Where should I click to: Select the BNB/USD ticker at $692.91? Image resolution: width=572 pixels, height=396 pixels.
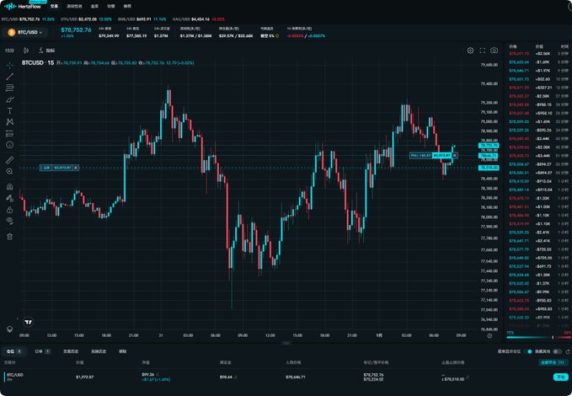[x=142, y=19]
